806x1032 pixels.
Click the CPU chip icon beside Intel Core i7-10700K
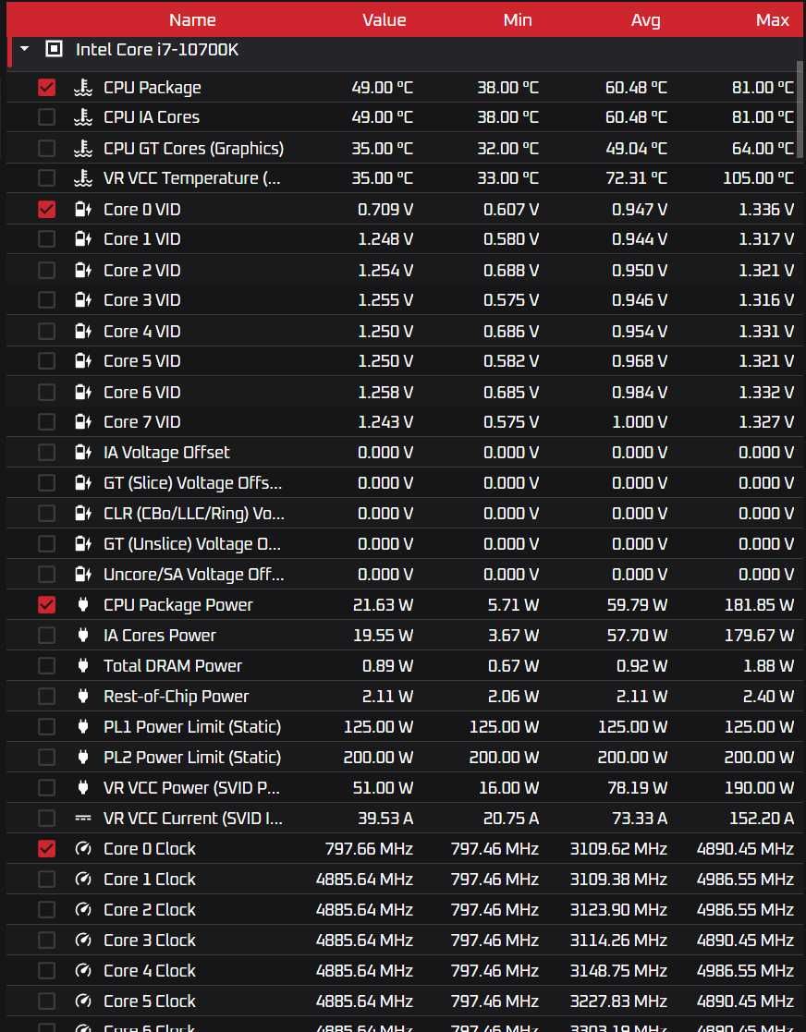[54, 49]
